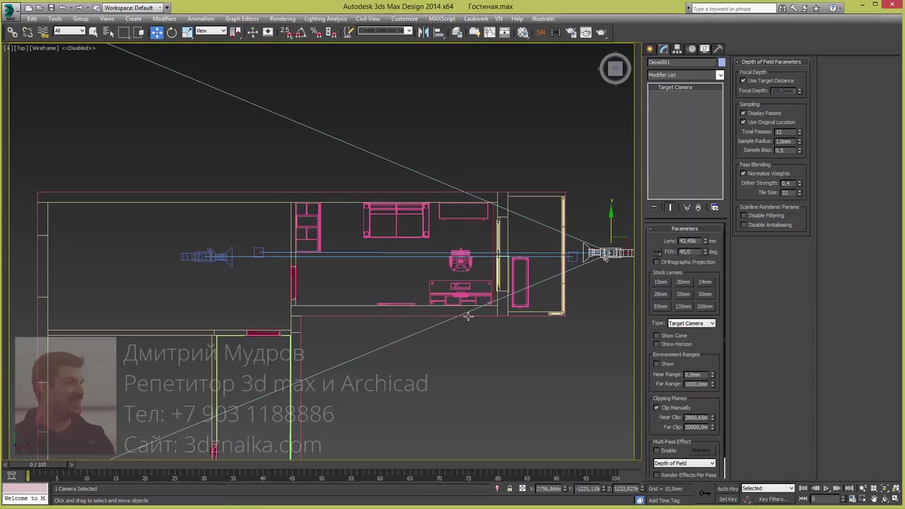The image size is (905, 509).
Task: Click Configure Modifier Sets icon
Action: tap(715, 207)
